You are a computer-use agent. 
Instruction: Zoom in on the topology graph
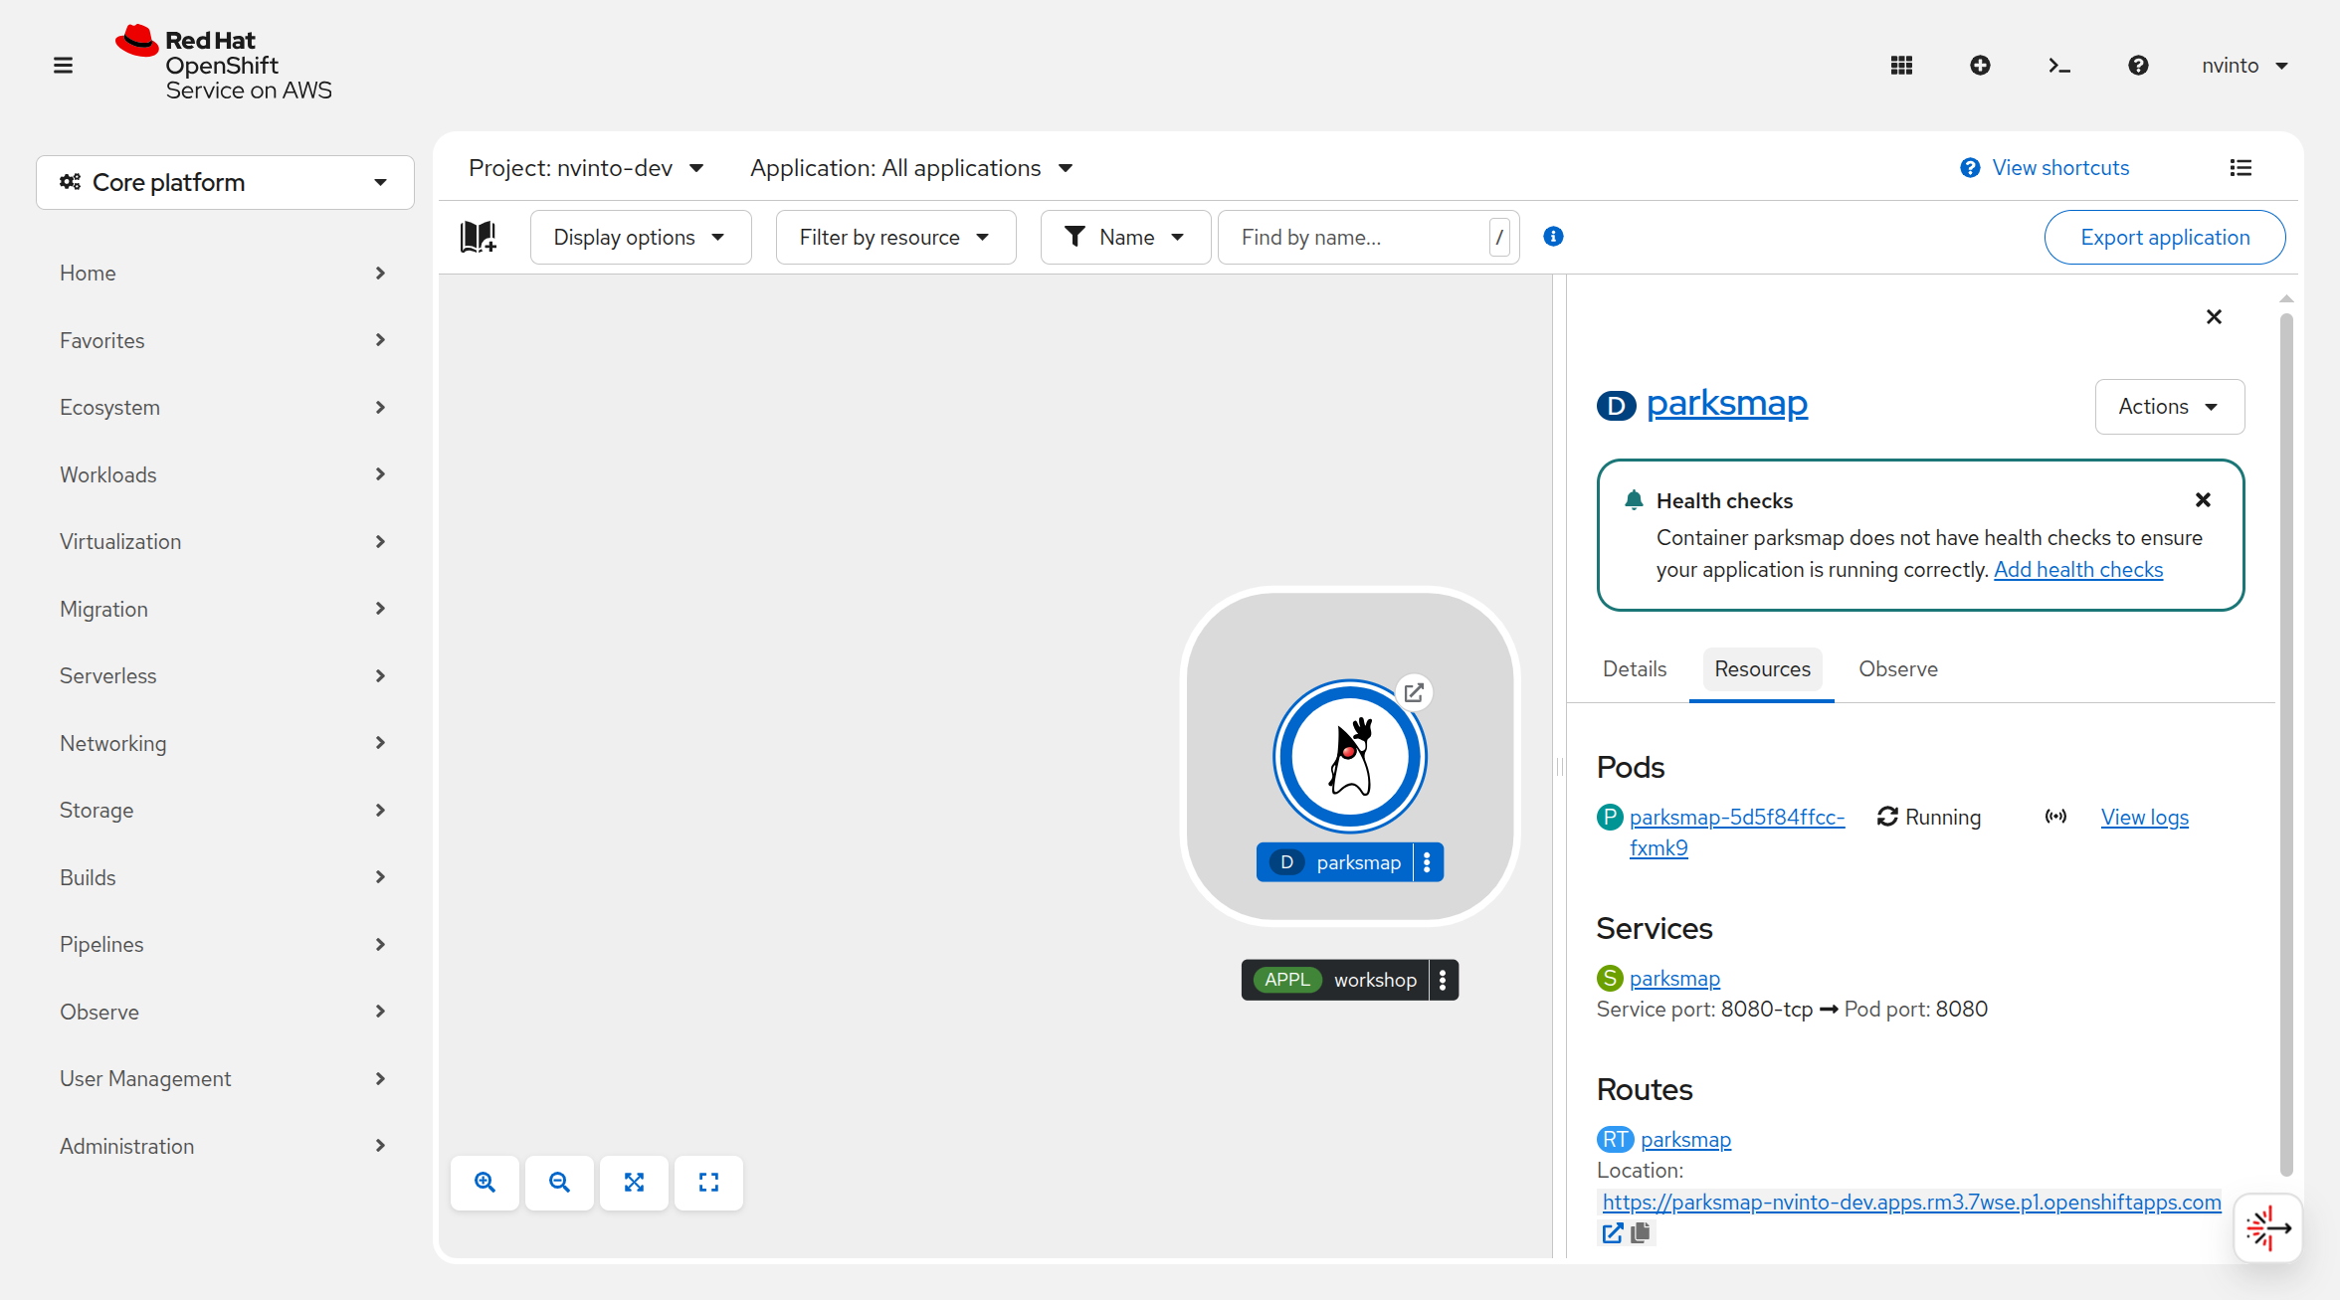[x=485, y=1183]
